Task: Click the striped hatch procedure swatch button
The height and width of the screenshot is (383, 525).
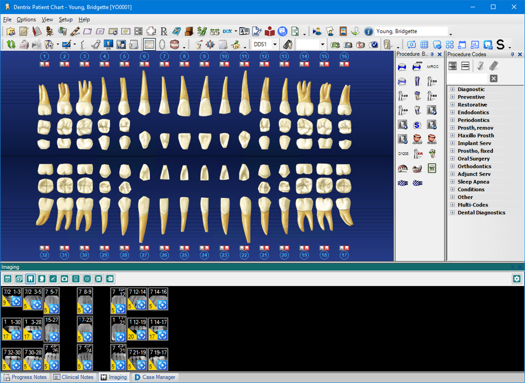Action: click(x=402, y=183)
